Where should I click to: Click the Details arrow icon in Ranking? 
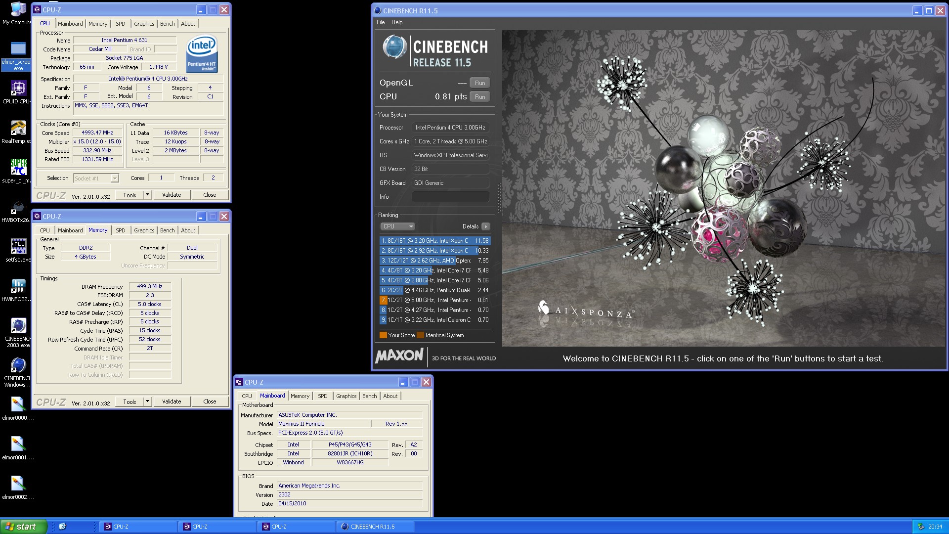pyautogui.click(x=486, y=226)
